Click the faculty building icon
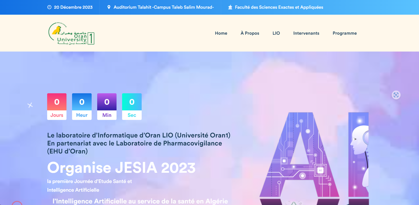 pyautogui.click(x=230, y=7)
